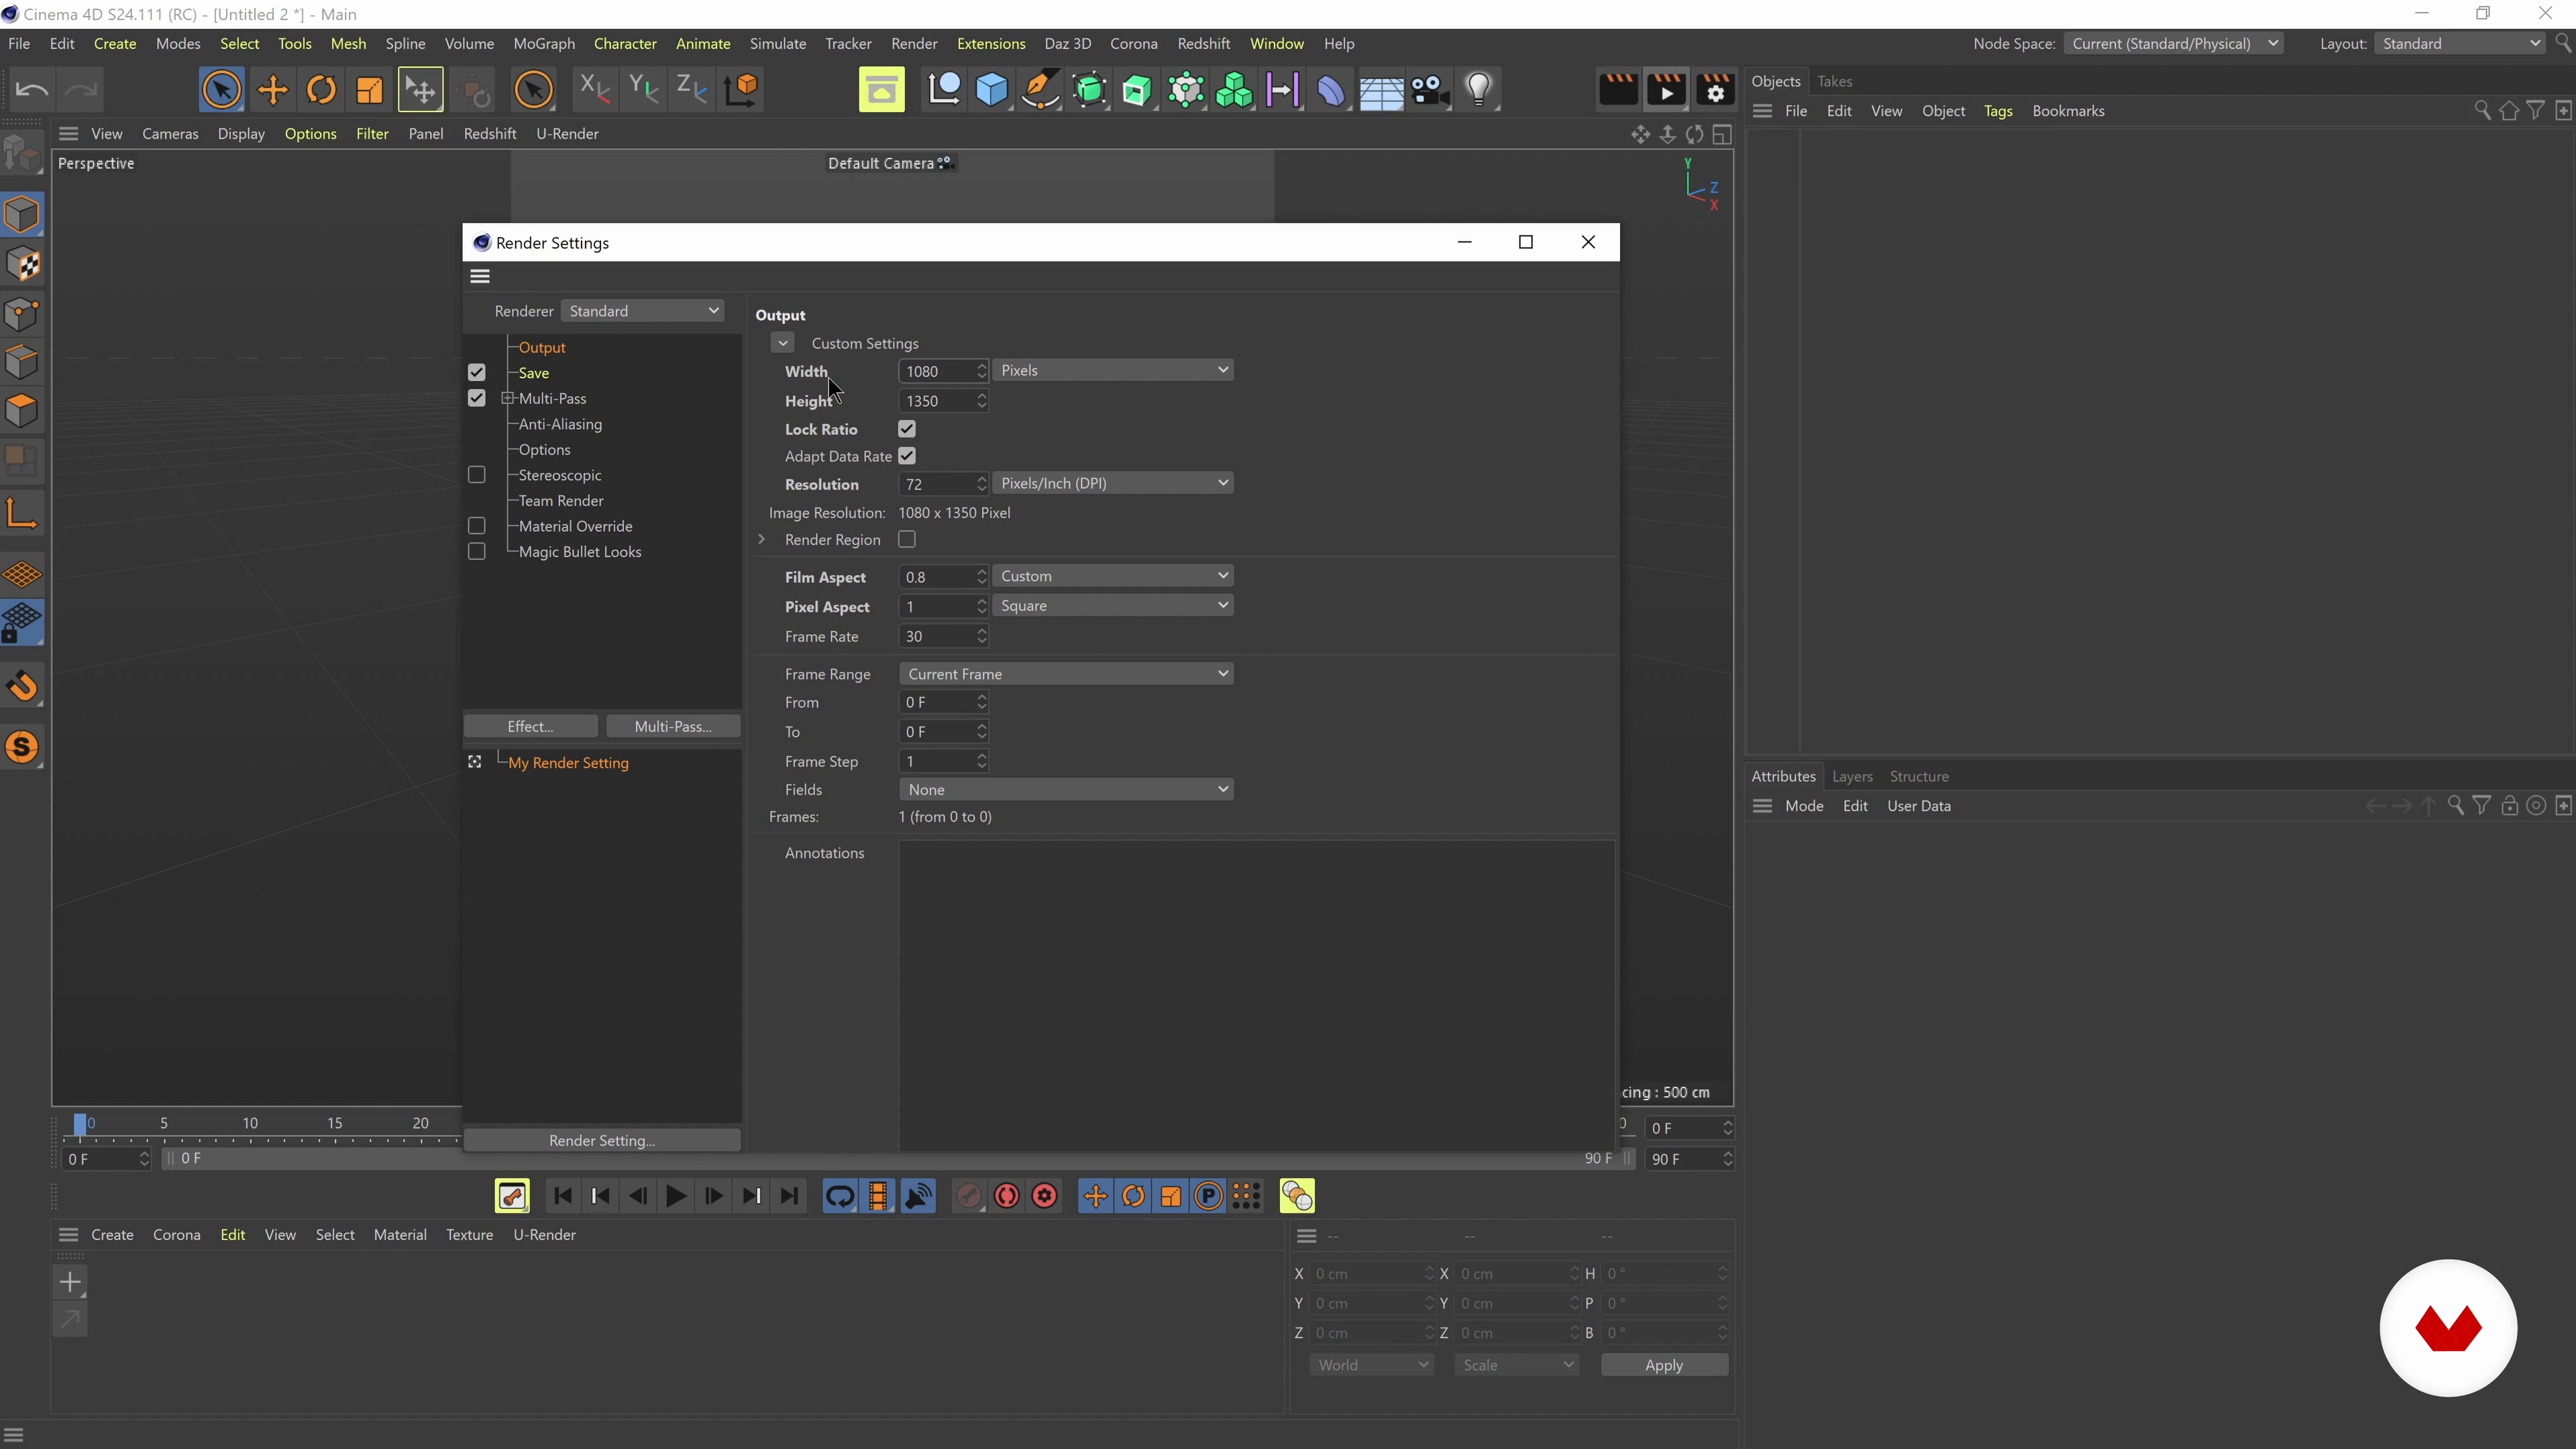Click the Undo arrow icon

[32, 90]
